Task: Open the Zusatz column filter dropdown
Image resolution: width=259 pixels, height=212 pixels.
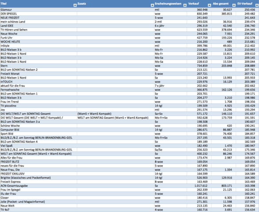Action: [152, 5]
